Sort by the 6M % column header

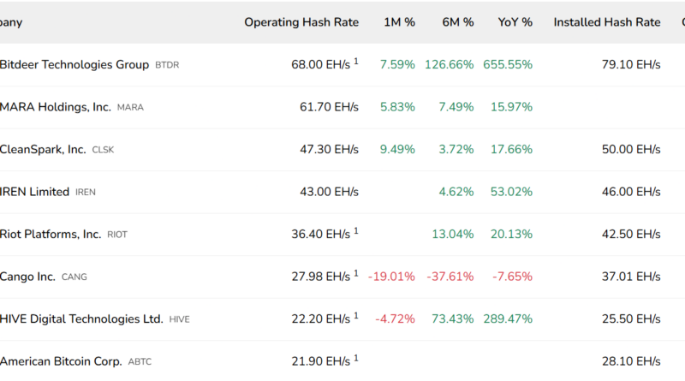tap(457, 22)
